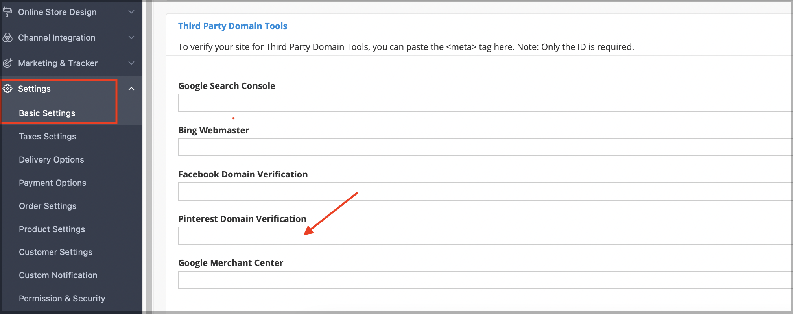793x314 pixels.
Task: Click the Google Search Console label
Action: point(227,86)
